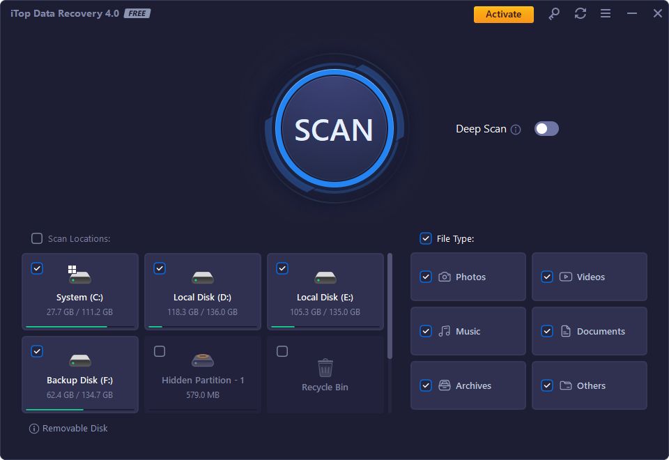Uncheck the Backup Disk (F:) checkbox
Viewport: 669px width, 460px height.
click(37, 351)
